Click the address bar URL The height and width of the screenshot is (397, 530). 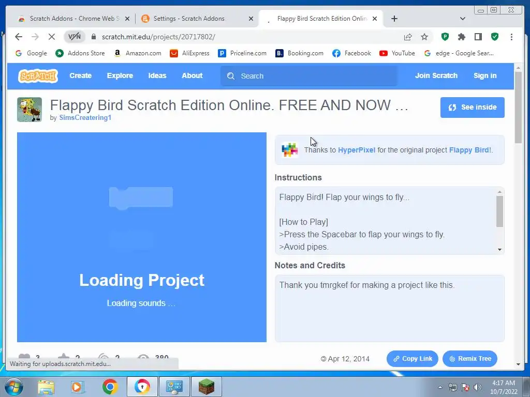pyautogui.click(x=158, y=37)
